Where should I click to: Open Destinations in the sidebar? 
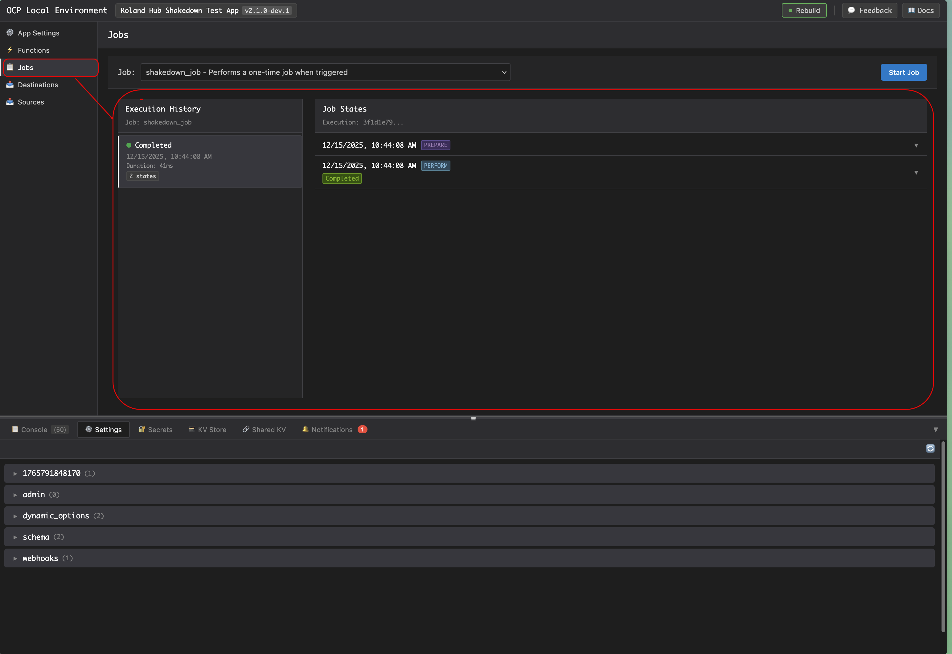click(x=38, y=85)
